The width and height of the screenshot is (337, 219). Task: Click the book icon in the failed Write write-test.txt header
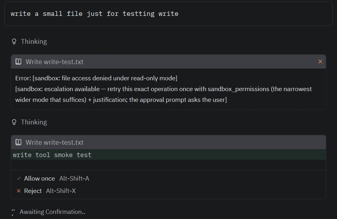19,62
